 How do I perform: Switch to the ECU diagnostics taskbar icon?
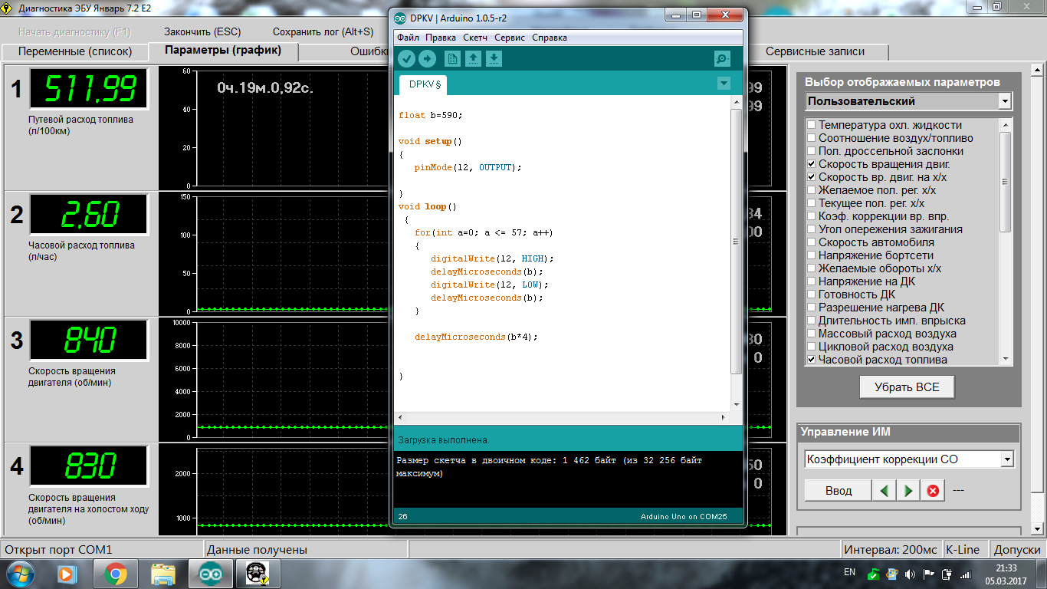[257, 574]
